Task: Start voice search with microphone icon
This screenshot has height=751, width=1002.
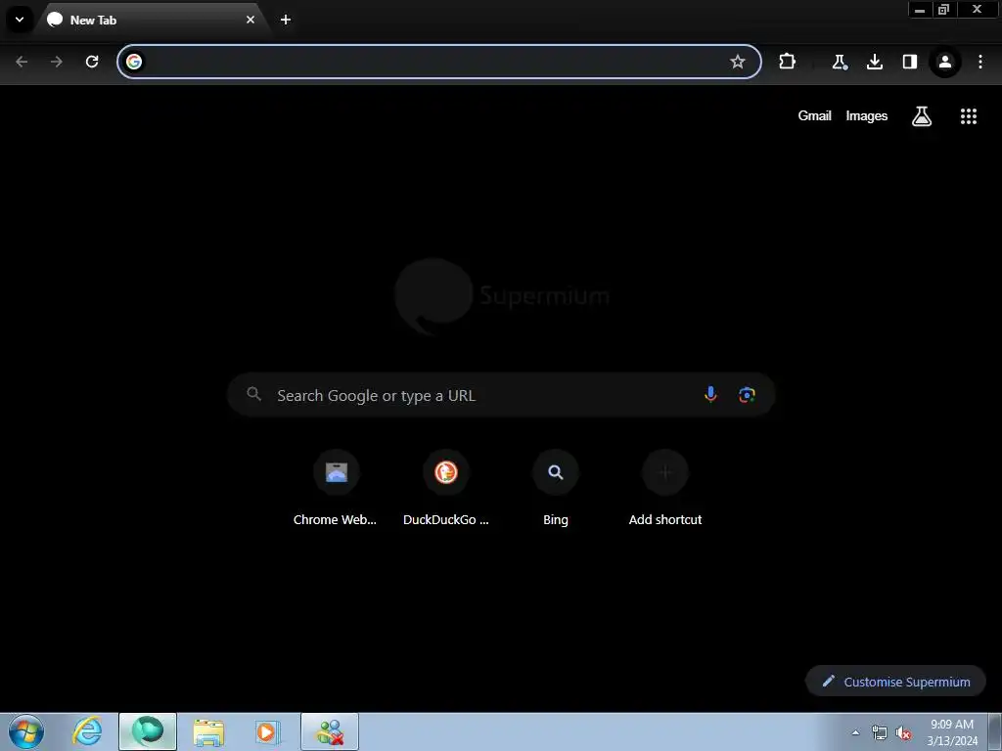Action: click(x=710, y=395)
